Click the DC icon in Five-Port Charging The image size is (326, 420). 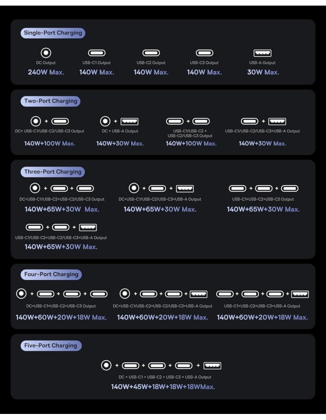coord(106,365)
